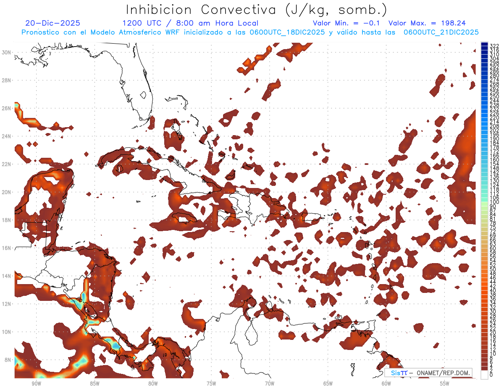Screen dimensions: 504x389
Task: Click the '20N' latitude label
Action: click(6, 192)
